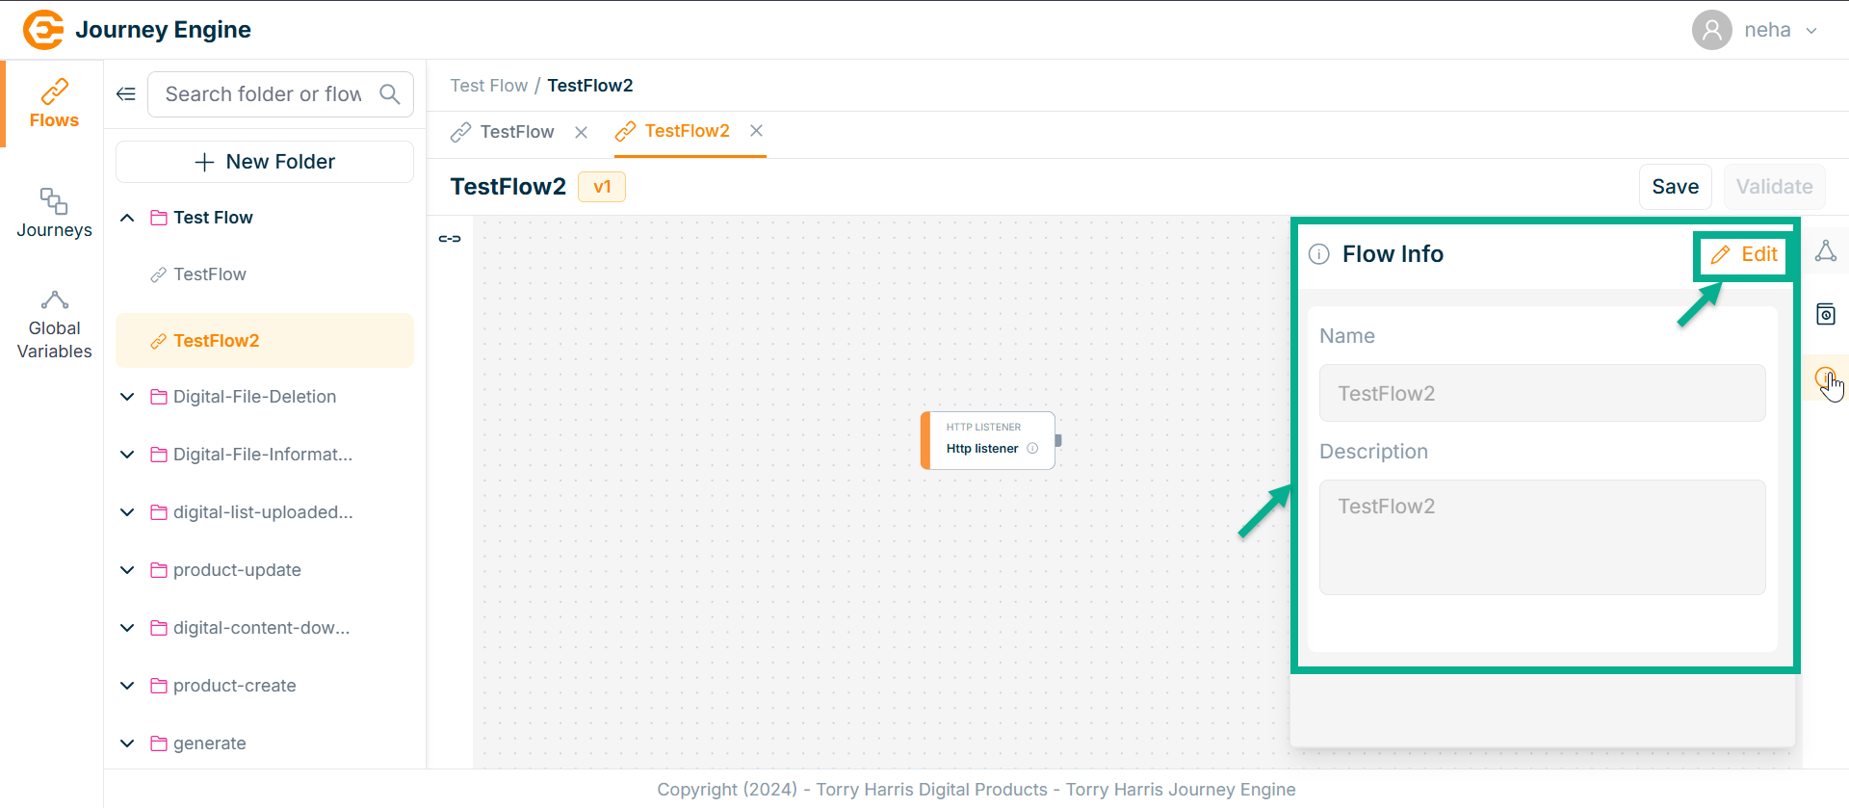Select TestFlow in the folder tree
This screenshot has height=808, width=1849.
pyautogui.click(x=210, y=275)
